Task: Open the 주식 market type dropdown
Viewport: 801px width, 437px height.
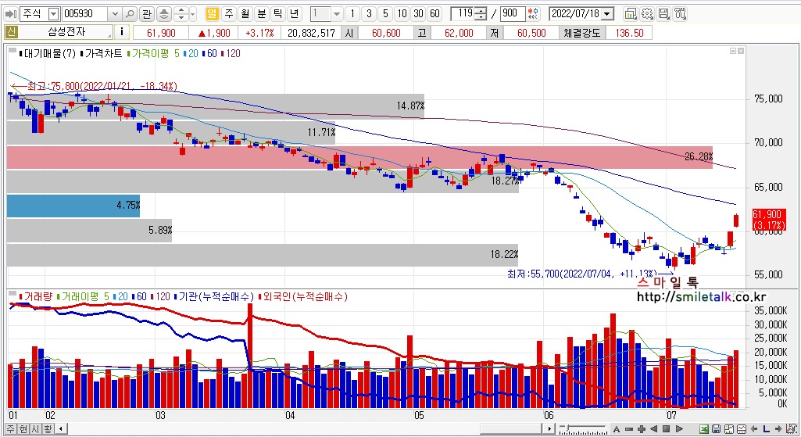Action: tap(53, 14)
